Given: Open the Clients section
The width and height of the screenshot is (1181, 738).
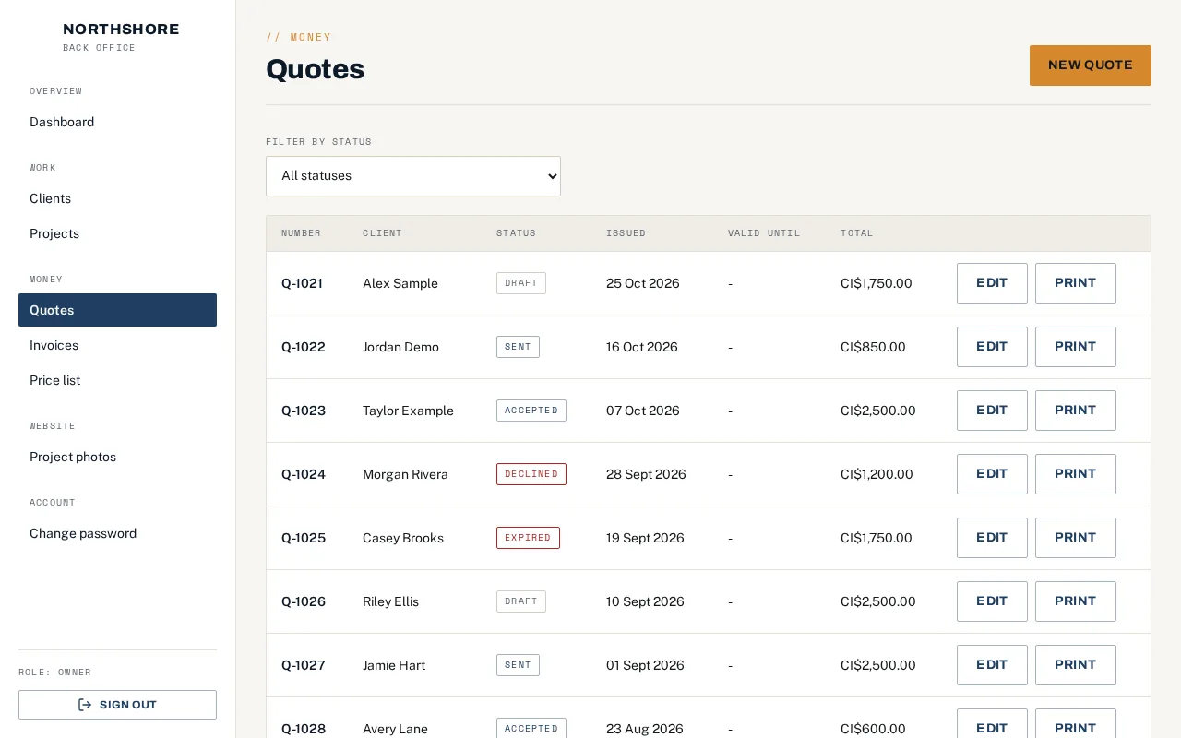Looking at the screenshot, I should pos(117,198).
